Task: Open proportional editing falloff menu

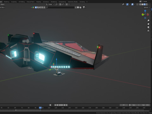Action: pyautogui.click(x=69, y=4)
